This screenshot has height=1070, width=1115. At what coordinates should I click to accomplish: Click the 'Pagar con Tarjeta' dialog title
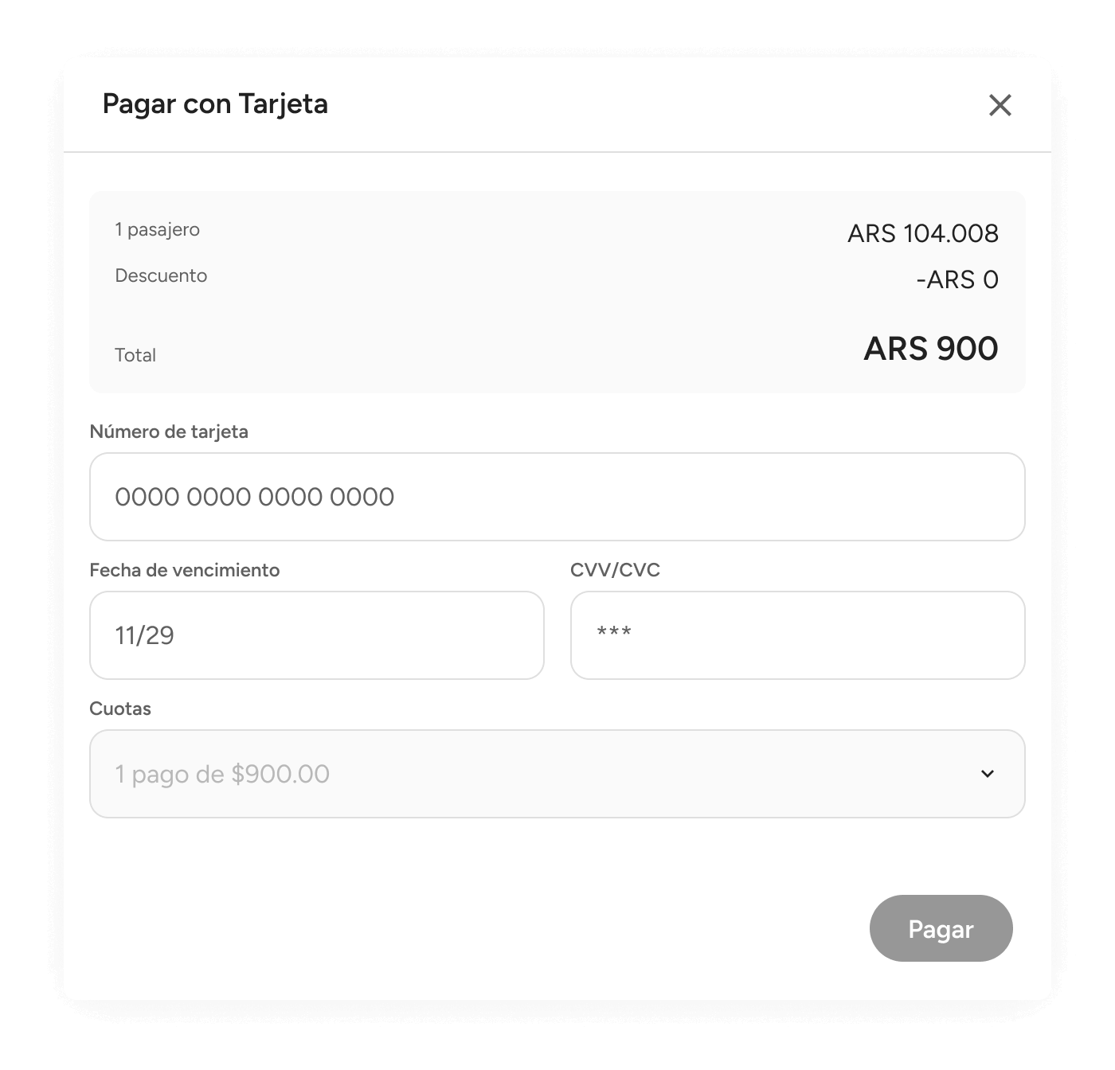215,104
